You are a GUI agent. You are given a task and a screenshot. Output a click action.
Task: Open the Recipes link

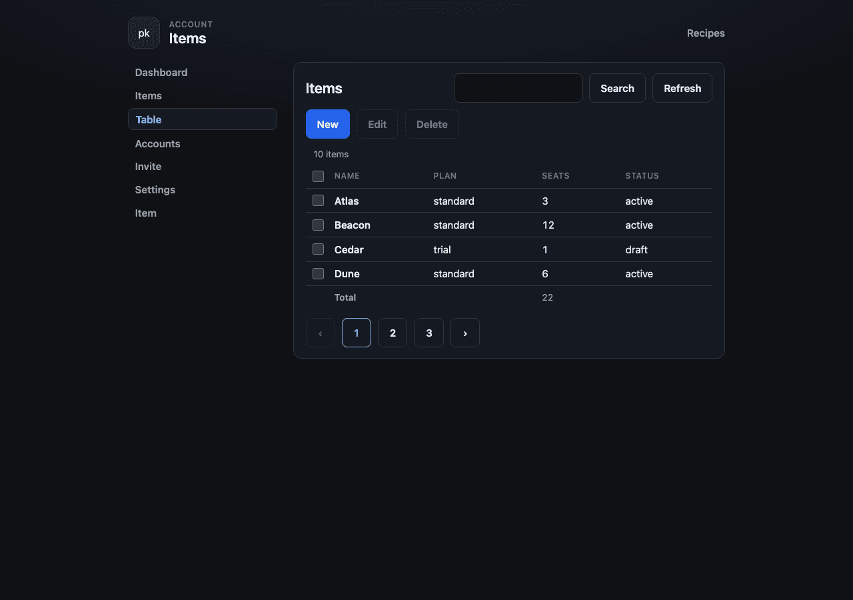click(706, 33)
